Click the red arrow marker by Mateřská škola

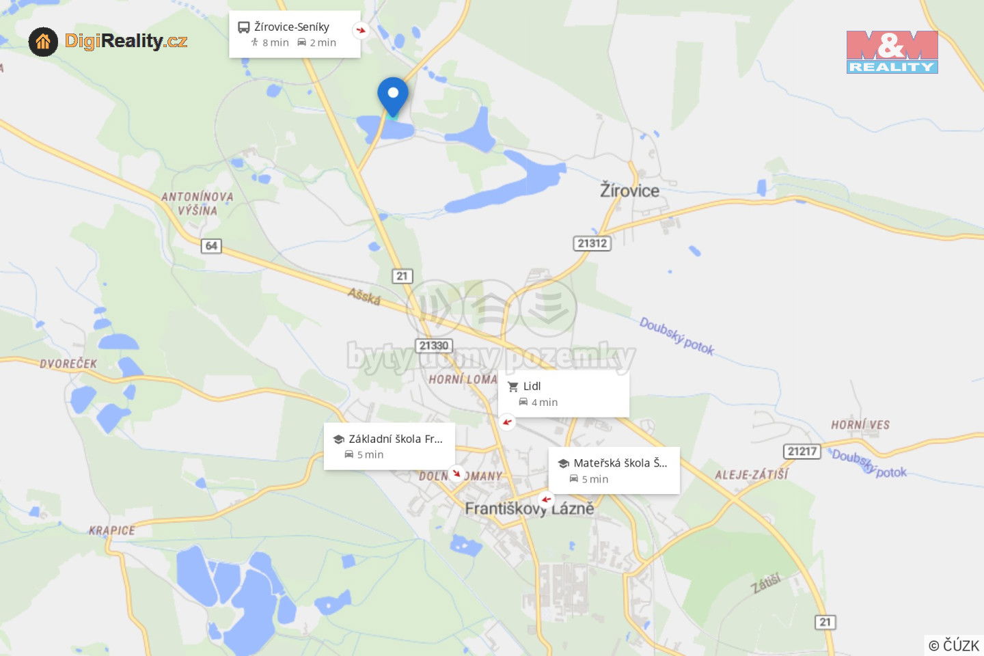(x=545, y=500)
